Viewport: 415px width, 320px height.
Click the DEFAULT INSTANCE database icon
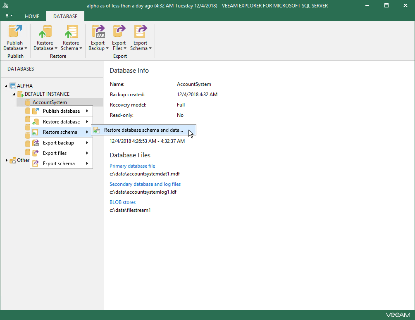pyautogui.click(x=20, y=94)
